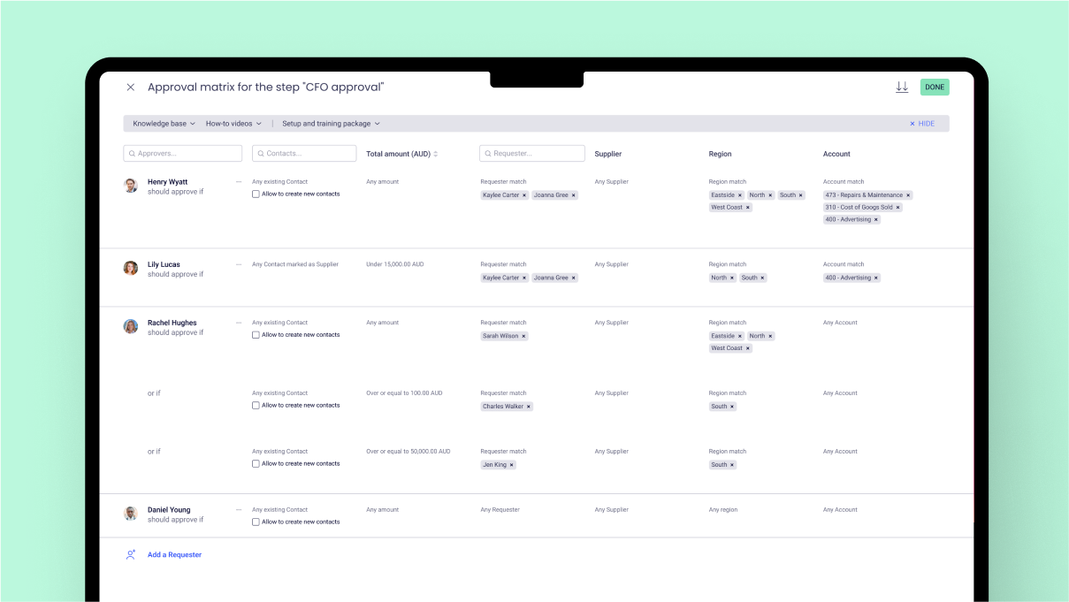This screenshot has width=1069, height=602.
Task: Toggle sorting on the Total amount (AUD) column
Action: 434,153
